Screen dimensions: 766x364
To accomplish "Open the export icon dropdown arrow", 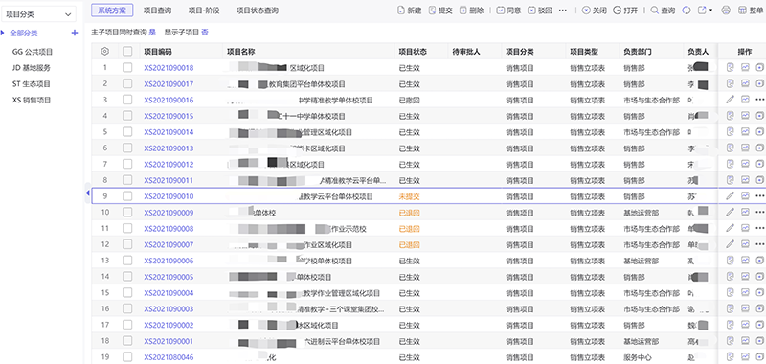I will click(x=710, y=11).
